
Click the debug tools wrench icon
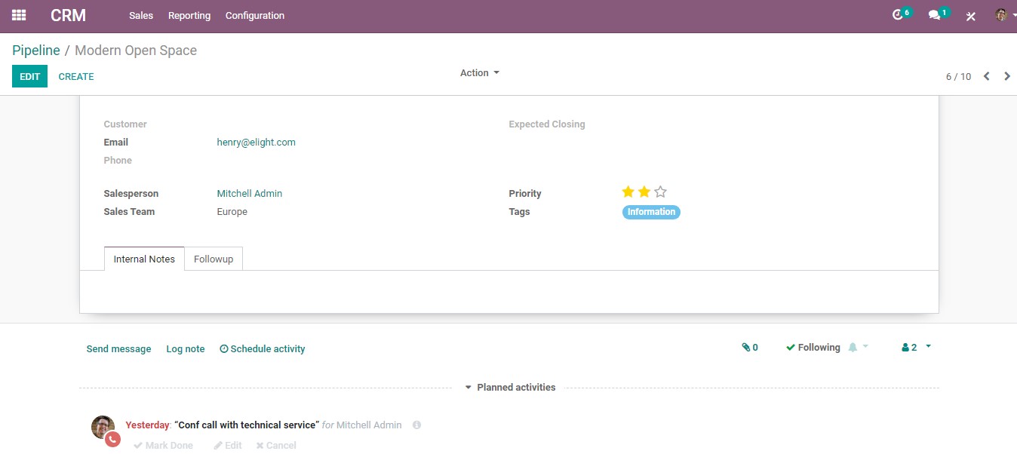[x=971, y=16]
